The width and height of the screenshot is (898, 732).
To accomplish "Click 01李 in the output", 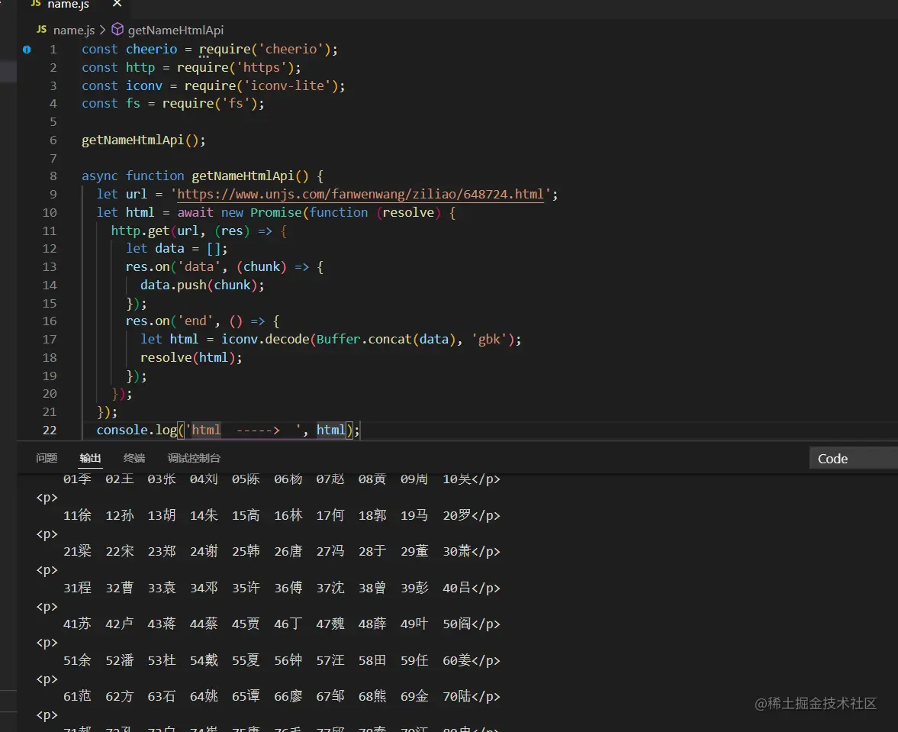I will (77, 479).
